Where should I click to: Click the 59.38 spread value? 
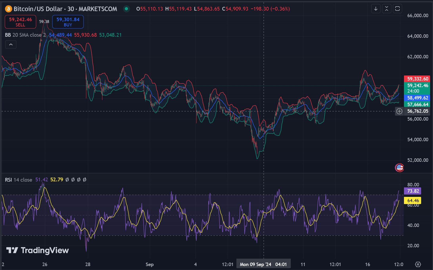coord(44,22)
